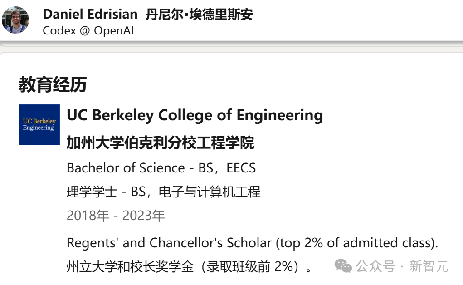Click the UC Berkeley Engineering logo
463x285 pixels.
click(39, 125)
